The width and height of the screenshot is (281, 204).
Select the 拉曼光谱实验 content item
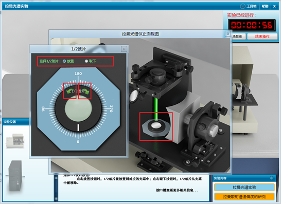tap(244, 188)
